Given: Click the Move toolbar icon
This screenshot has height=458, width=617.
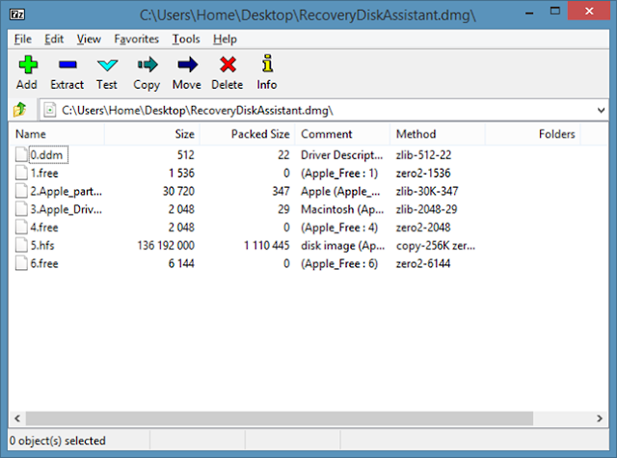Looking at the screenshot, I should click(187, 66).
